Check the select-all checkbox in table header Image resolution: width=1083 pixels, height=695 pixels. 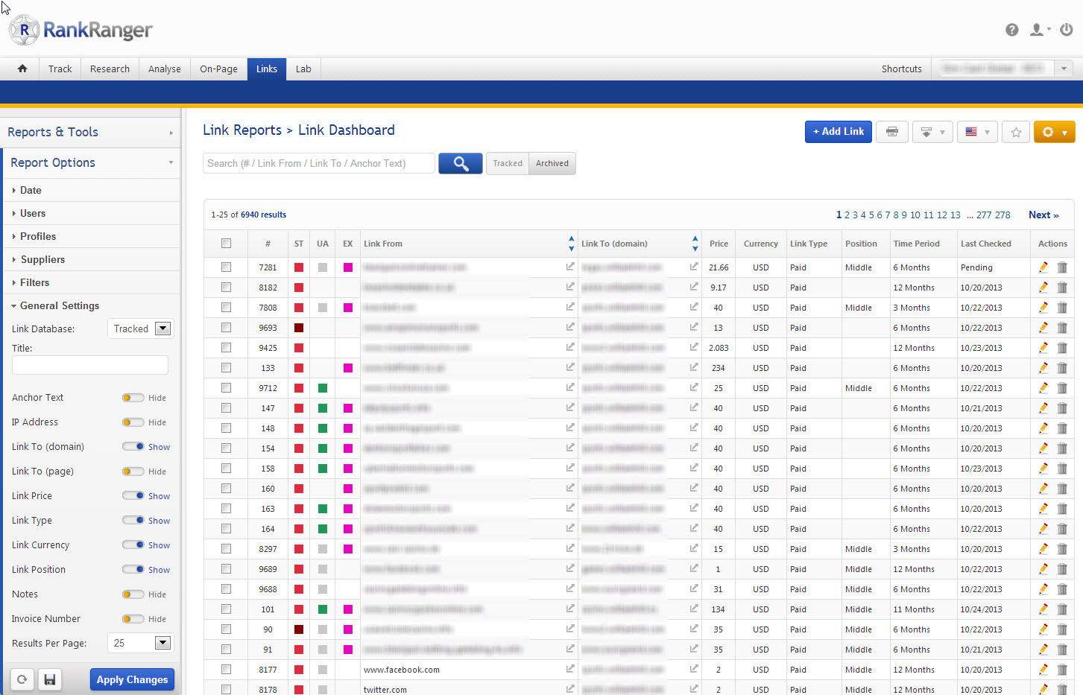pos(226,244)
